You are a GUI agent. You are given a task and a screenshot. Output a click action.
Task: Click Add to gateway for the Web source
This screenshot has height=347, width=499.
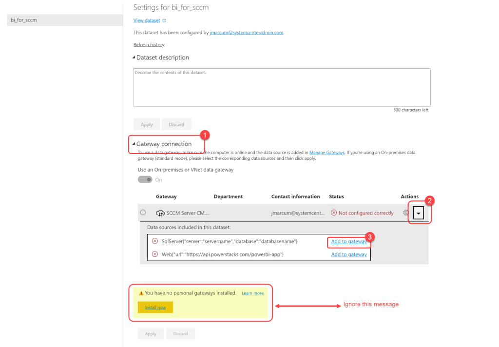[349, 254]
